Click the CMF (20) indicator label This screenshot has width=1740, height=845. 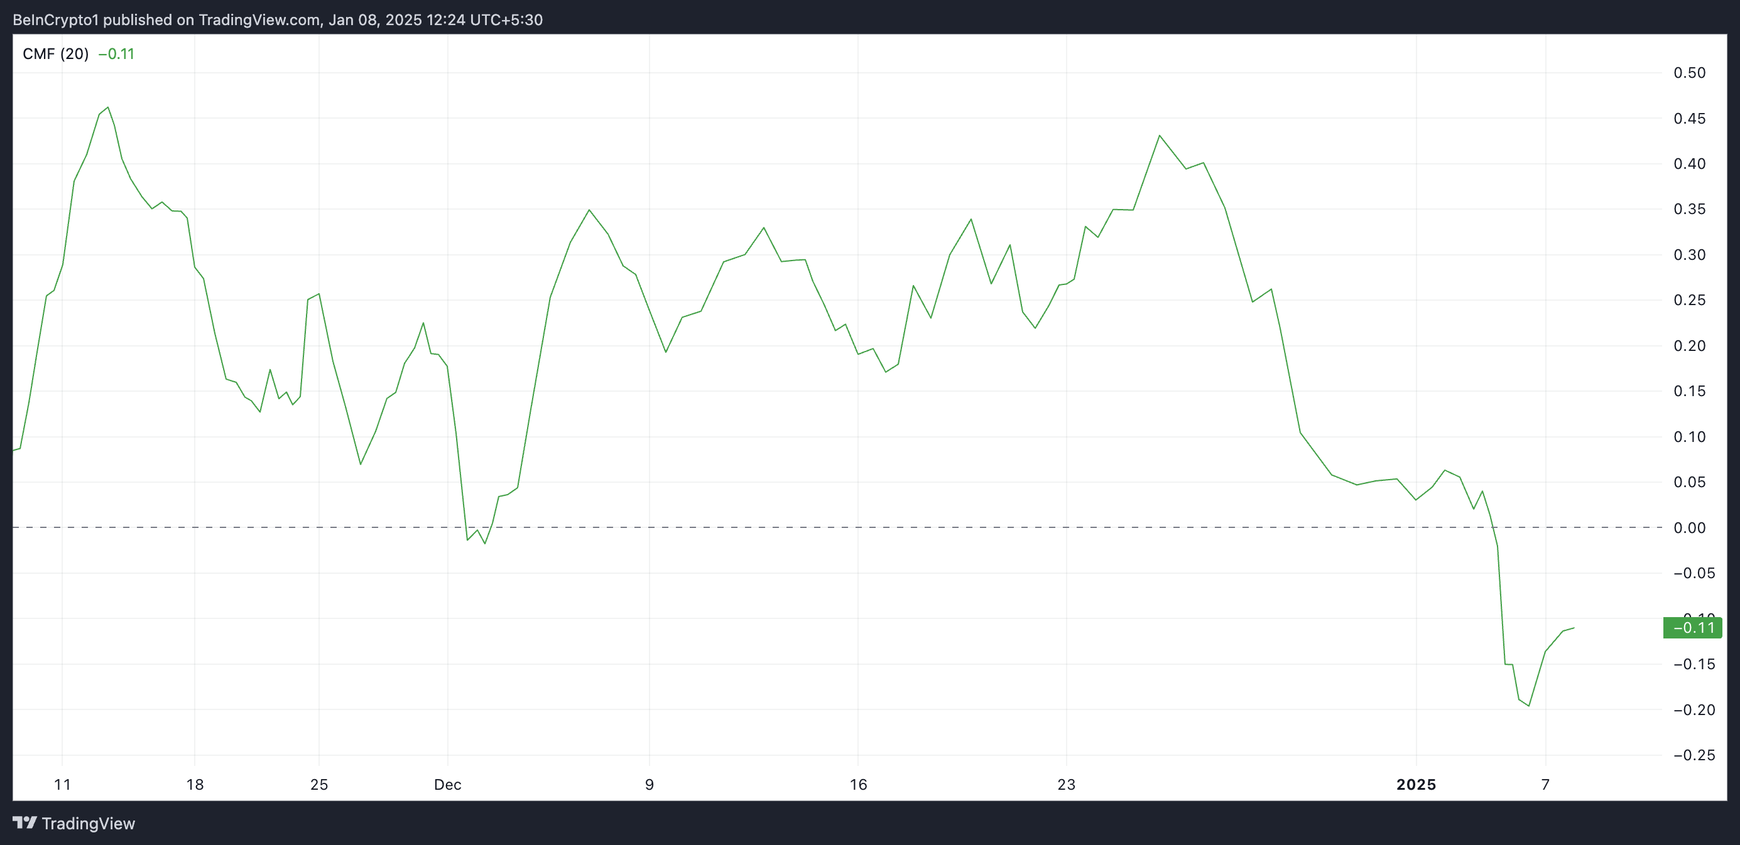[55, 54]
